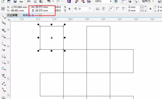Click the Publish to PDF icon
Screen dimensions: 162x99
(89, 2)
